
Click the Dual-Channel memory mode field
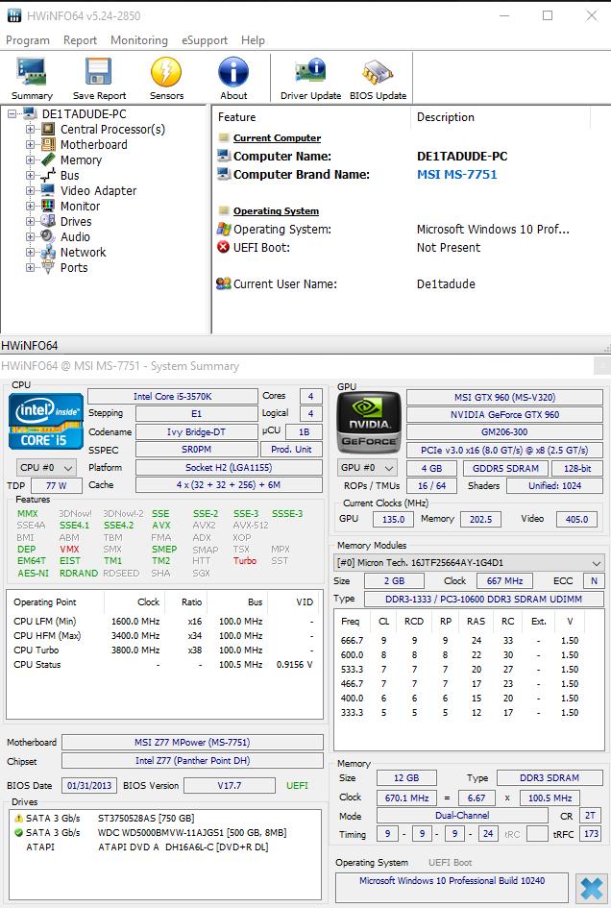coord(462,816)
